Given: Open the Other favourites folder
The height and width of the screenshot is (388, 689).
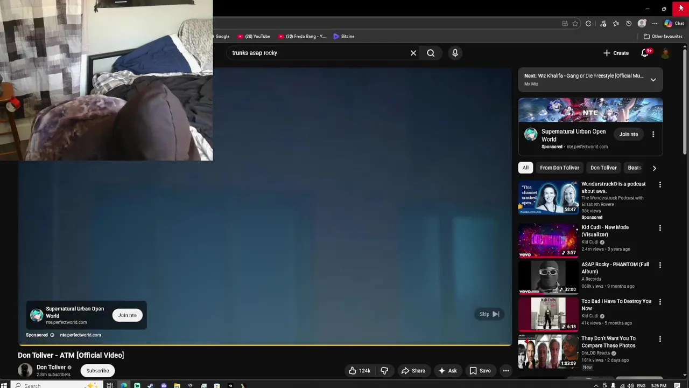Looking at the screenshot, I should 663,36.
